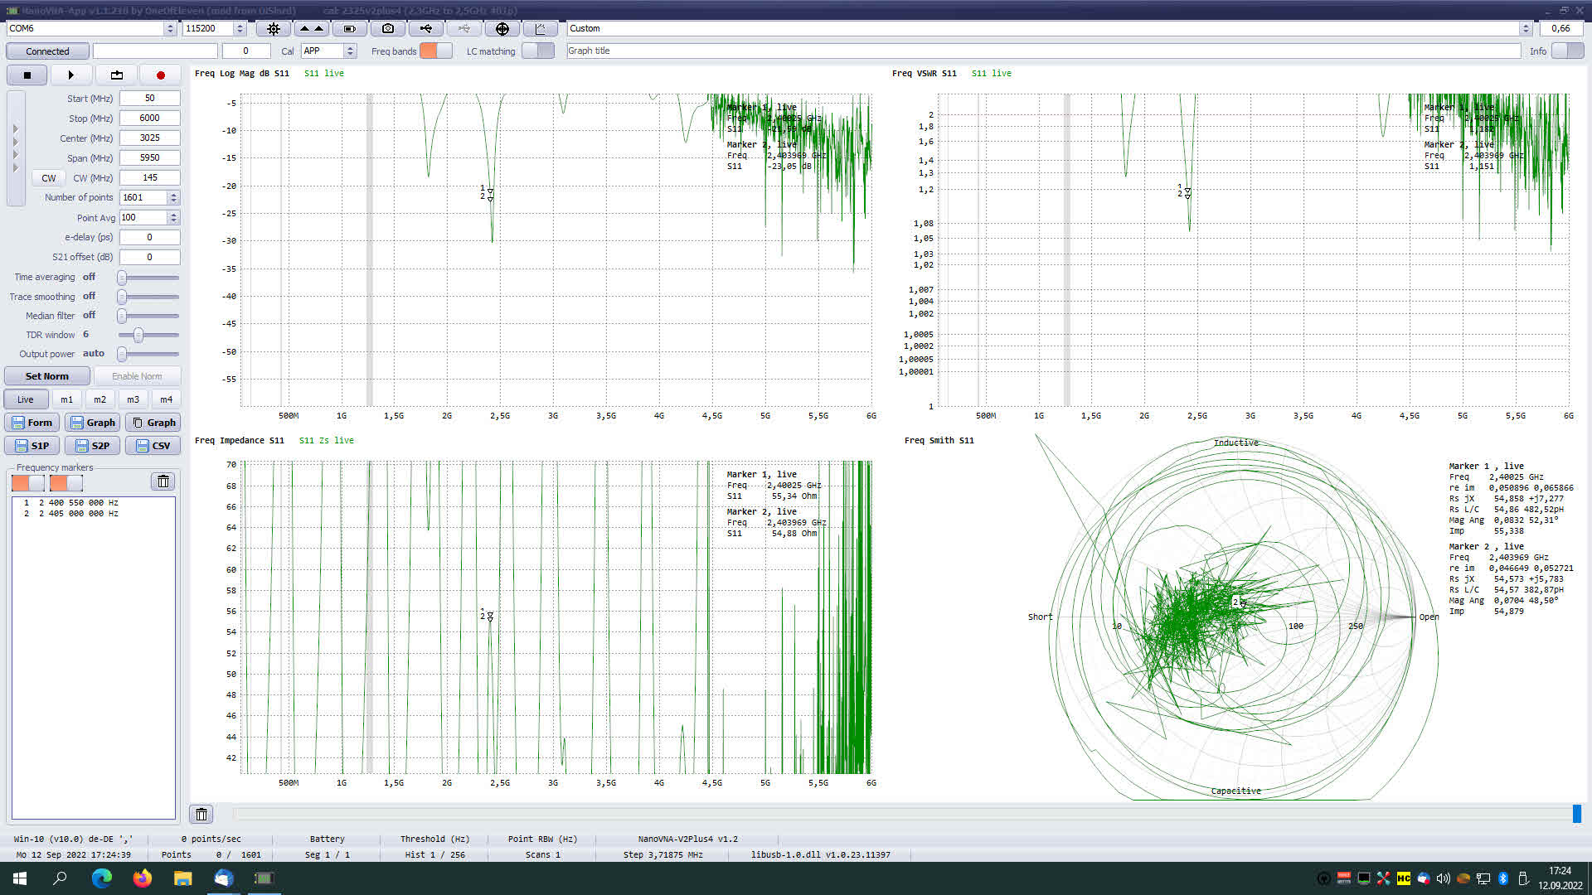Image resolution: width=1592 pixels, height=895 pixels.
Task: Open settings via the gear icon
Action: pos(274,28)
